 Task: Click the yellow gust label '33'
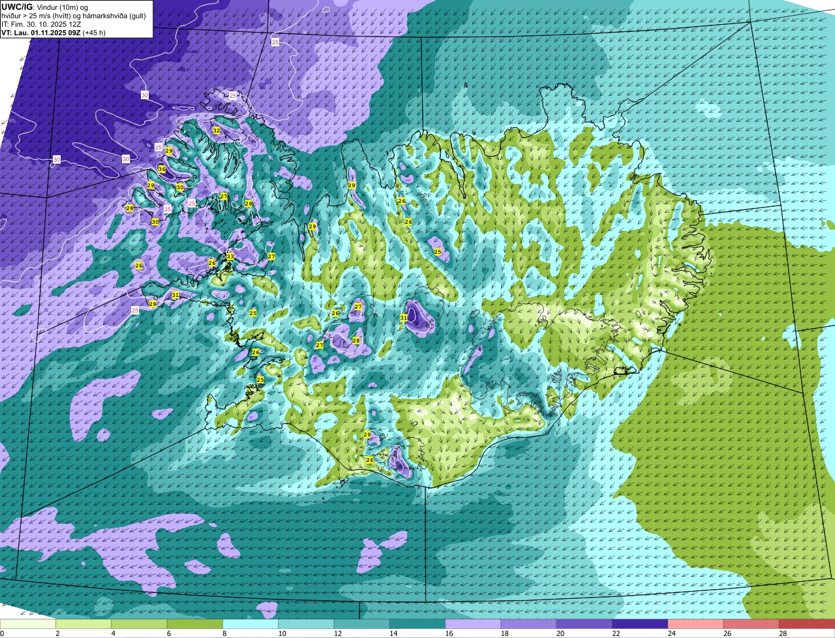tap(230, 256)
